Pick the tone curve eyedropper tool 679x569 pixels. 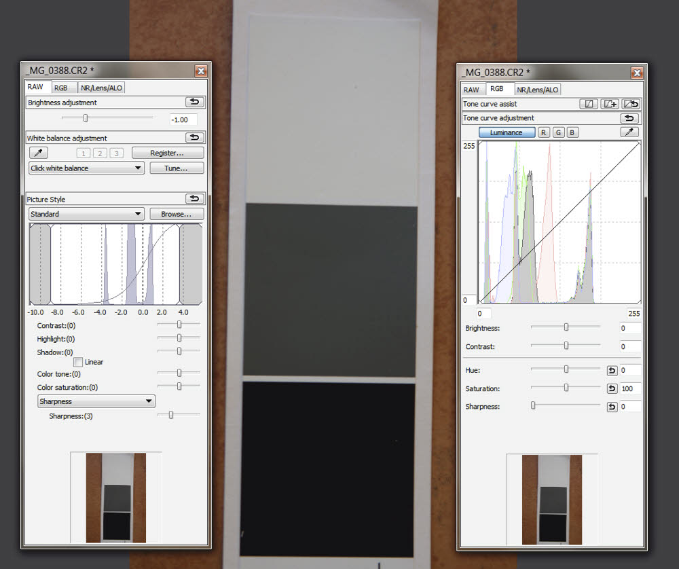tap(629, 132)
